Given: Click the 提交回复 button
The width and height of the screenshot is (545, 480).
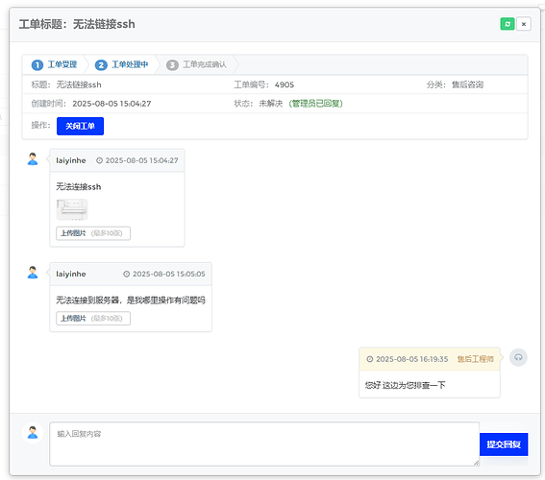Looking at the screenshot, I should click(x=504, y=444).
